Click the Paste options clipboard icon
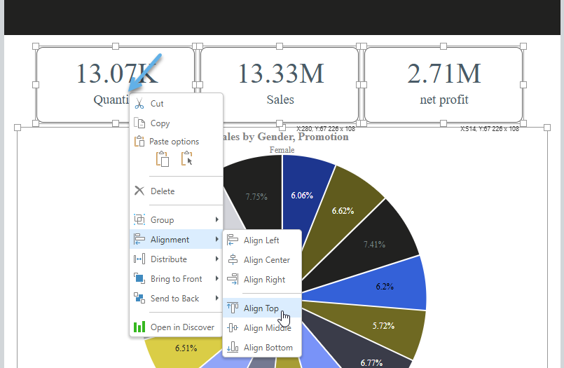 [x=139, y=141]
